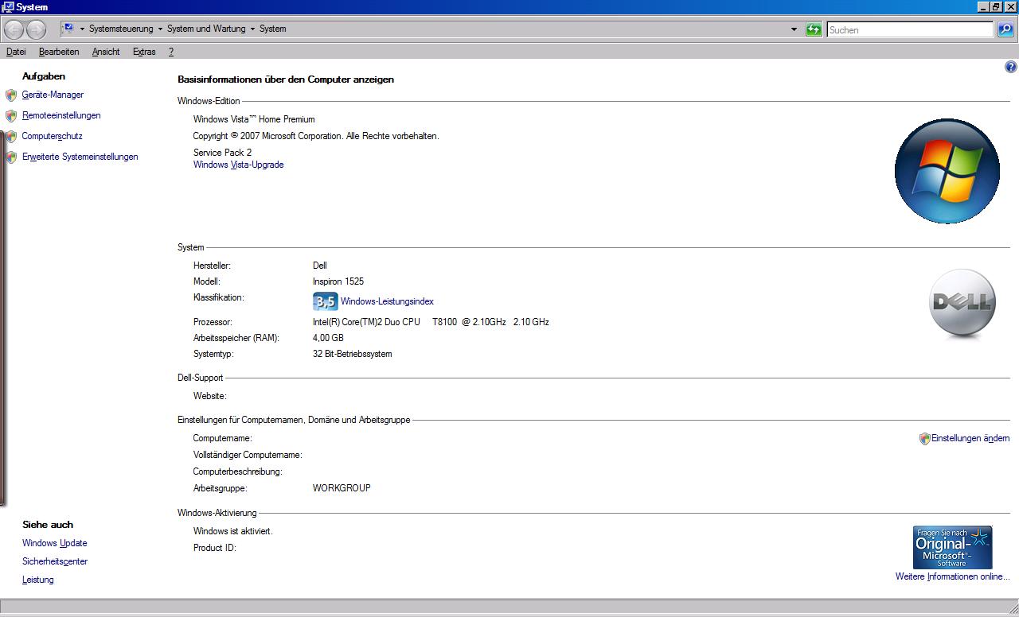
Task: Open the Leistung link
Action: (x=38, y=580)
